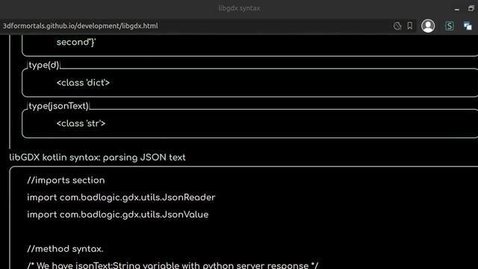The height and width of the screenshot is (269, 478).
Task: Click the shield/tracker blocking icon in address bar
Action: tap(397, 26)
